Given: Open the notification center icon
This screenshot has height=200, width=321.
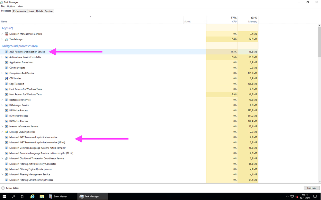Looking at the screenshot, I should [315, 196].
